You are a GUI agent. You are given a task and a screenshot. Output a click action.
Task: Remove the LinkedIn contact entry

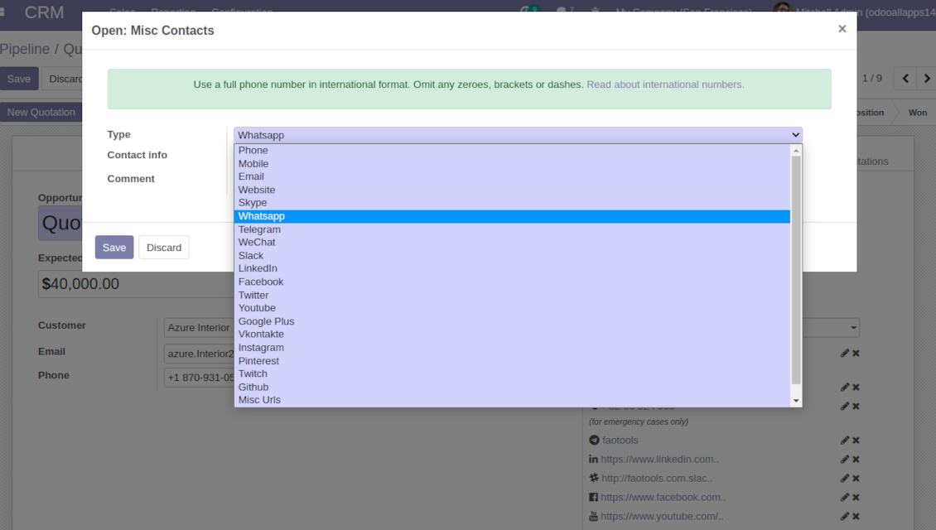856,459
